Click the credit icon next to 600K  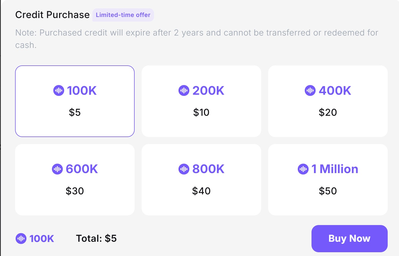point(57,169)
